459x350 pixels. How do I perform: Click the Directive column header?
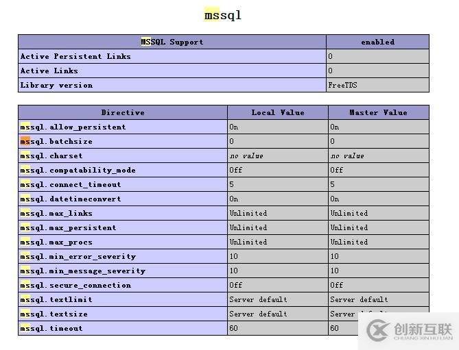[x=123, y=112]
